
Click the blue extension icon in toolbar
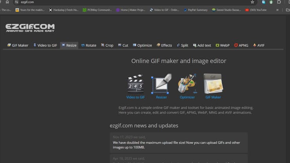tap(264, 2)
